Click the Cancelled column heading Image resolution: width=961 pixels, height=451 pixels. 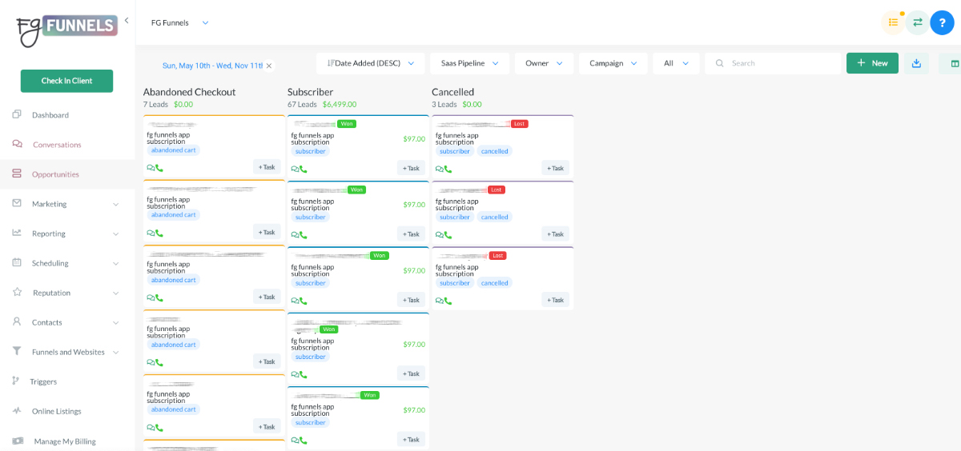click(x=452, y=92)
